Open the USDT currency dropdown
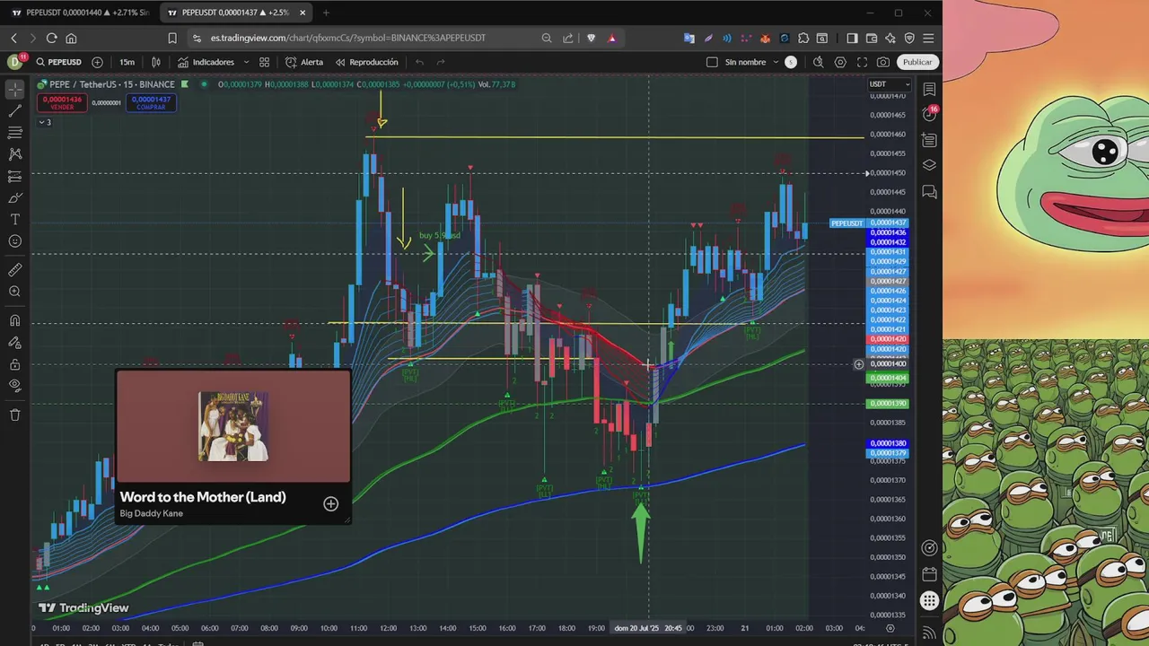Screen dimensions: 1149x646 889,84
